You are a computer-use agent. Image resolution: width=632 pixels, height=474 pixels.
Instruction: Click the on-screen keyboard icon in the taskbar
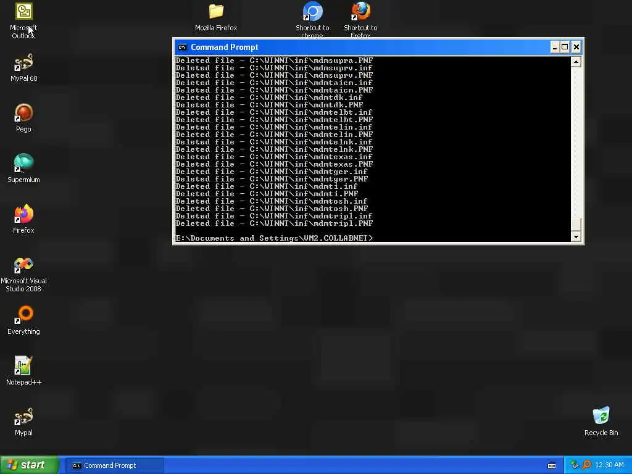pos(552,465)
